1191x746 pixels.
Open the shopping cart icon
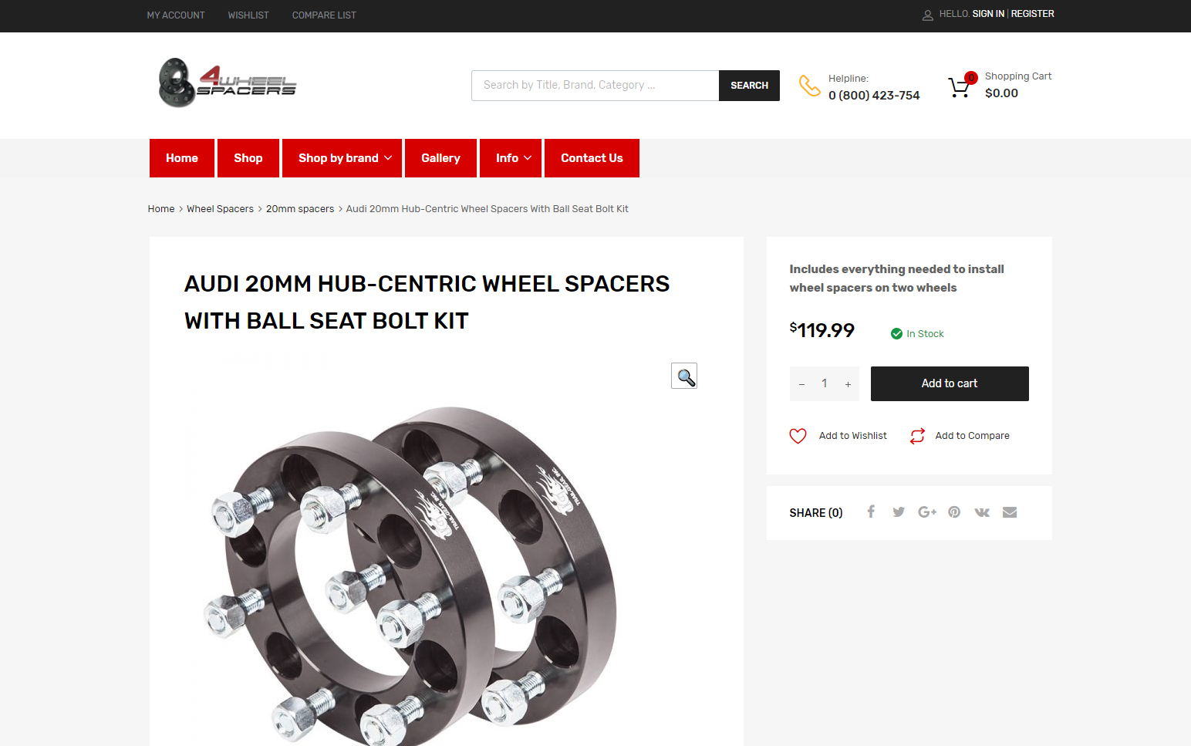[959, 86]
